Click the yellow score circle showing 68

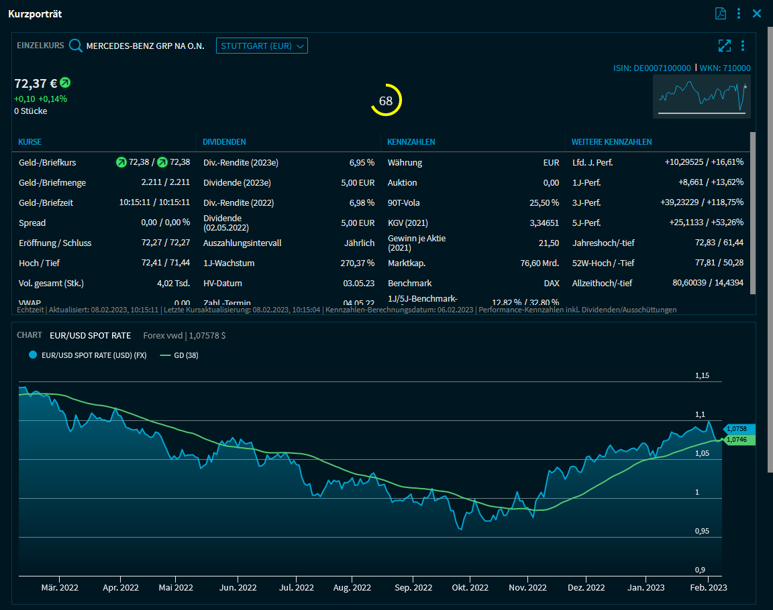(386, 101)
